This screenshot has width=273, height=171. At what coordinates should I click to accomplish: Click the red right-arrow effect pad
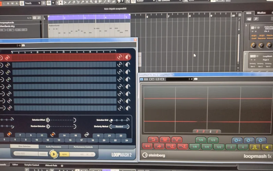(x=159, y=146)
